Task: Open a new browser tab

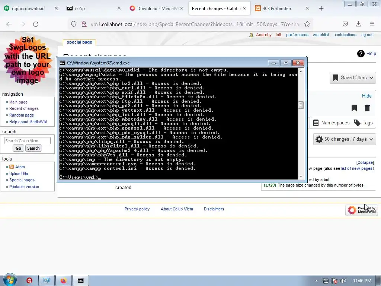Action: click(x=321, y=9)
